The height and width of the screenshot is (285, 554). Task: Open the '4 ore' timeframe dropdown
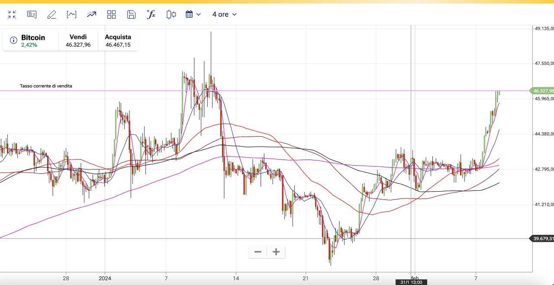[224, 14]
